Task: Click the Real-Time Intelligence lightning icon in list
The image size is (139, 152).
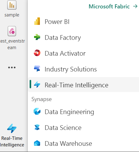Action: 37,85
